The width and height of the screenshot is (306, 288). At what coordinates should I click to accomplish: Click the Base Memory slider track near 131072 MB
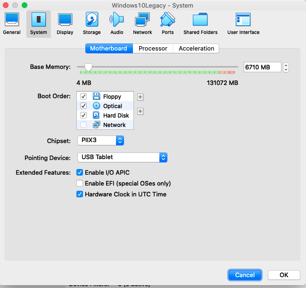234,67
